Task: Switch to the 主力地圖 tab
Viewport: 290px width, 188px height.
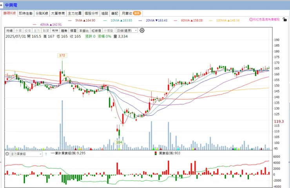Action: (75, 13)
